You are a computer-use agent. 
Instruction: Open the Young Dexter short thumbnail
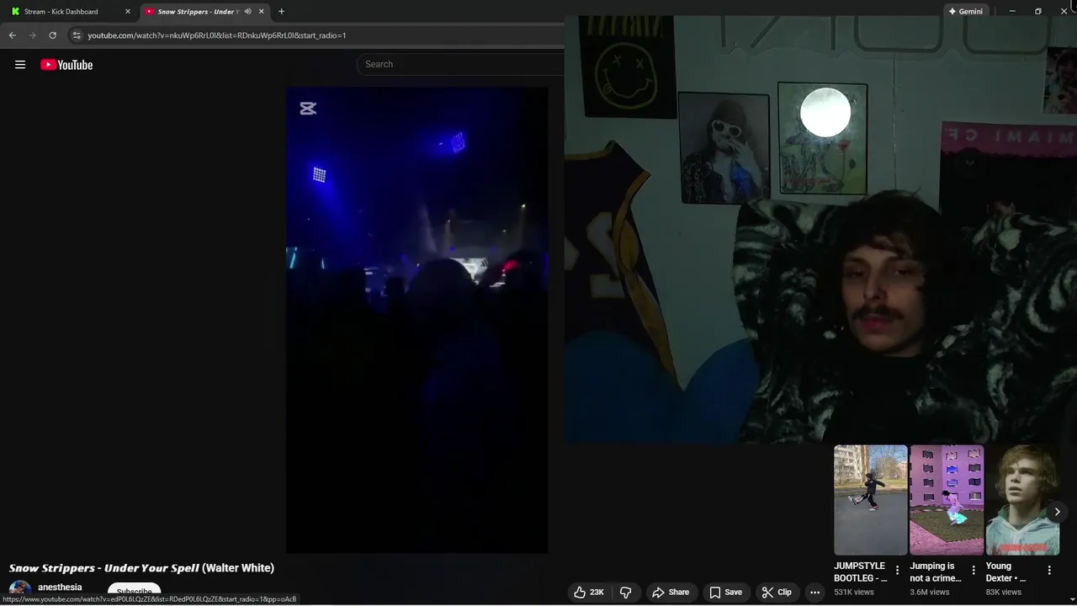point(1022,500)
